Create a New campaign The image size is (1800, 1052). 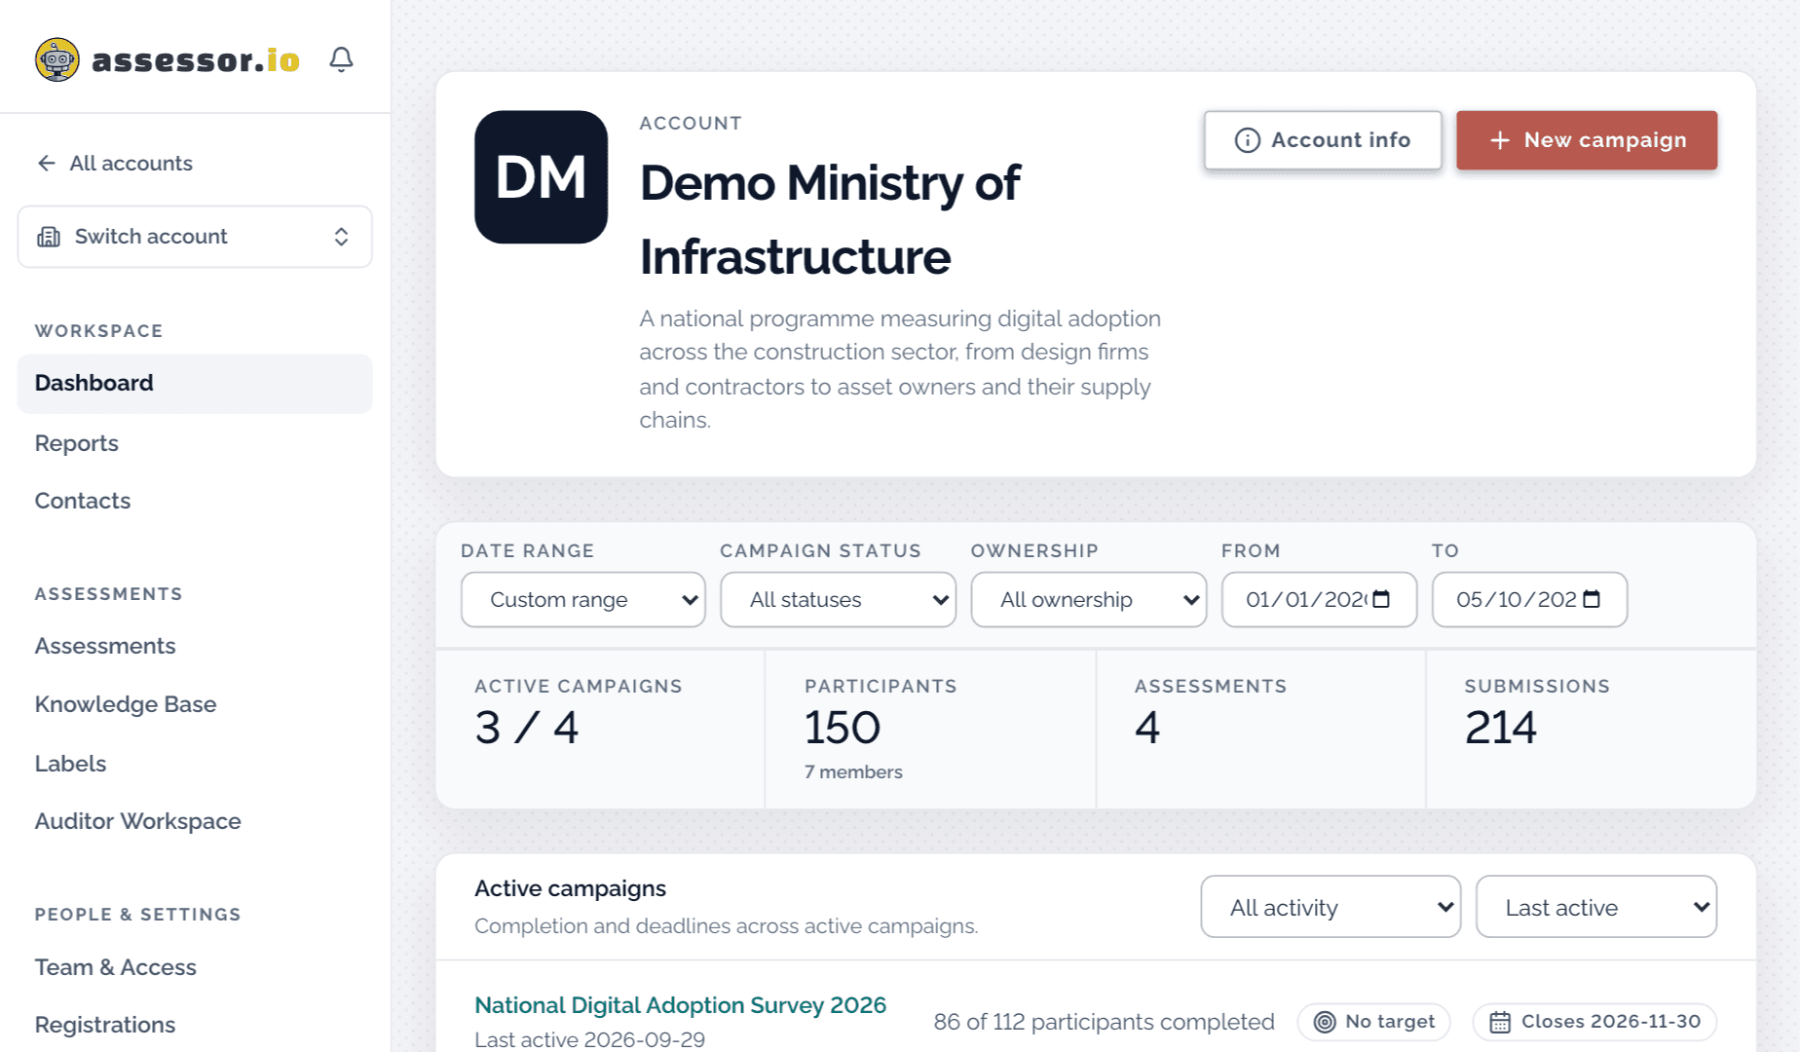point(1587,140)
